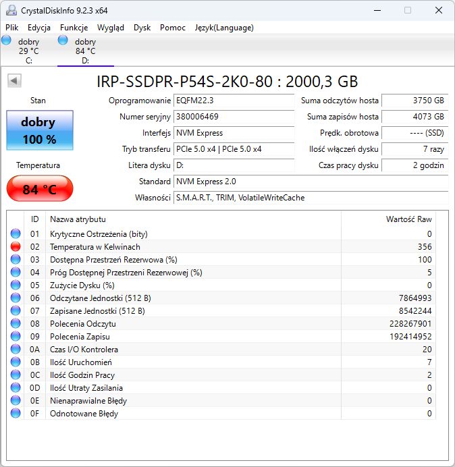Click the dobry 100 % health status button
The image size is (455, 467).
coord(40,130)
